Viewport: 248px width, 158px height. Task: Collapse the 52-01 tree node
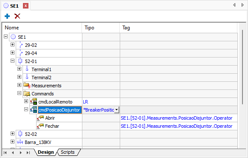[x=12, y=61]
